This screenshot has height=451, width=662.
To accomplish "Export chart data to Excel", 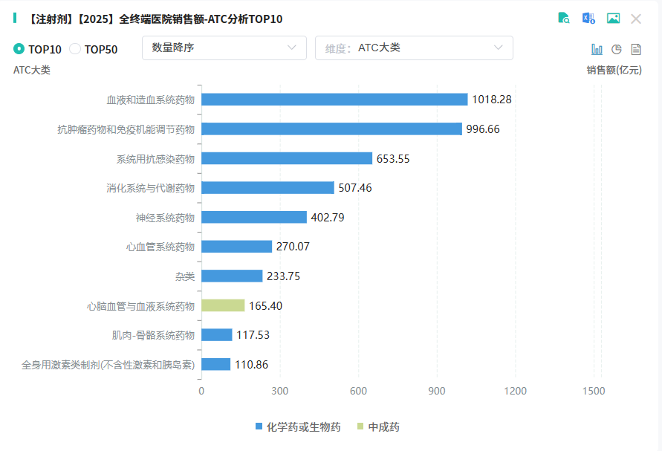I will pyautogui.click(x=588, y=18).
